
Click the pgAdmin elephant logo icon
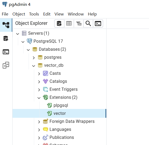point(5,4)
